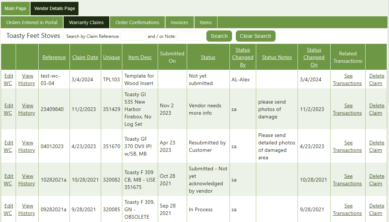The height and width of the screenshot is (222, 389).
Task: Sort by Item Desc column header
Action: (x=140, y=57)
